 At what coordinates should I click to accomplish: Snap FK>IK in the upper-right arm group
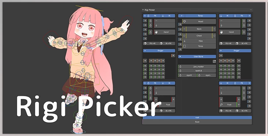coord(227,43)
